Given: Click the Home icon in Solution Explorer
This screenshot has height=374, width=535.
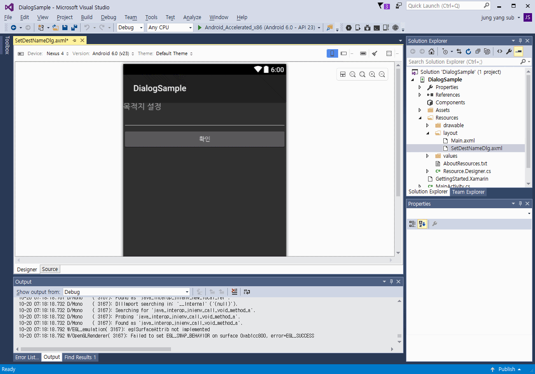Looking at the screenshot, I should 431,51.
